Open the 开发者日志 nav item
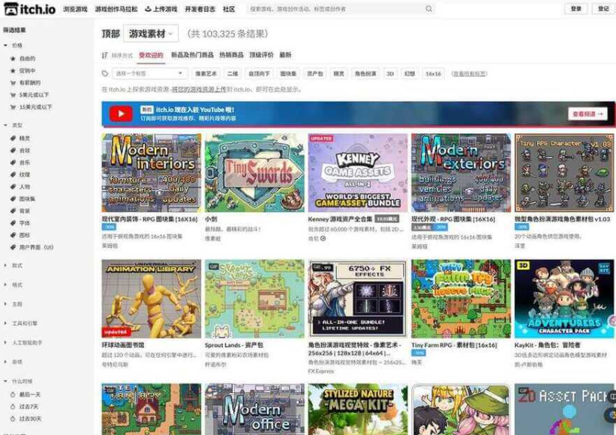 tap(200, 9)
